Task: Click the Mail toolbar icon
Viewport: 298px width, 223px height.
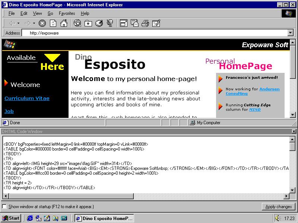Action: [x=134, y=23]
